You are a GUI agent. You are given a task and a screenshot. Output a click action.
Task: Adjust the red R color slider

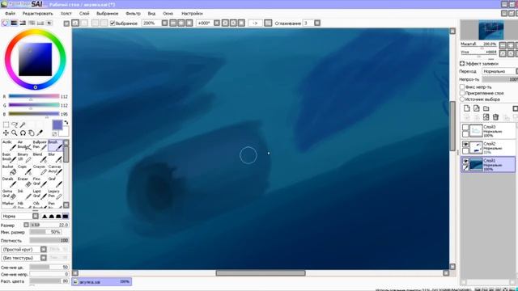click(x=34, y=96)
